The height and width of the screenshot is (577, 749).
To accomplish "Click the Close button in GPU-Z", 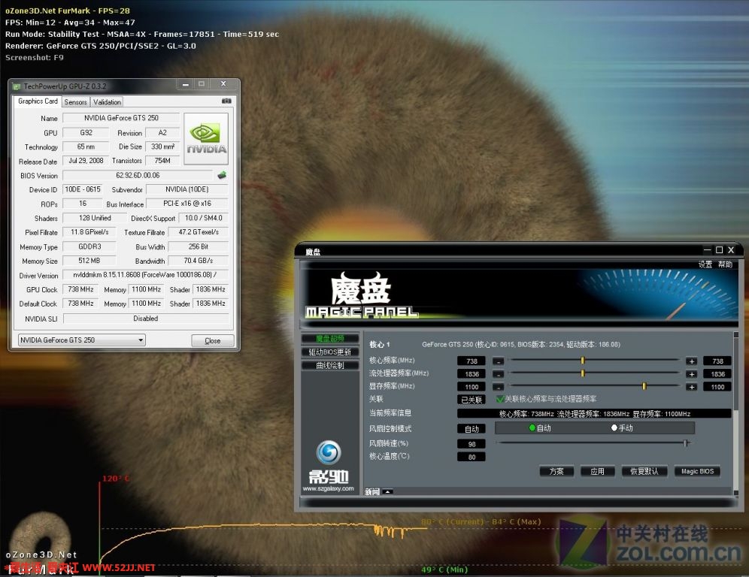I will coord(213,341).
